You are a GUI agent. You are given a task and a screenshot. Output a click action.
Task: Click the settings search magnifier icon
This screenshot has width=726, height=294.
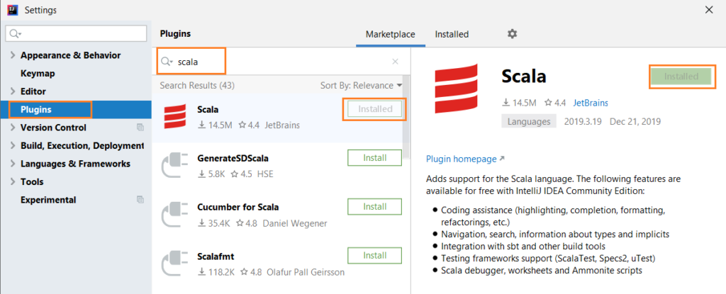16,34
